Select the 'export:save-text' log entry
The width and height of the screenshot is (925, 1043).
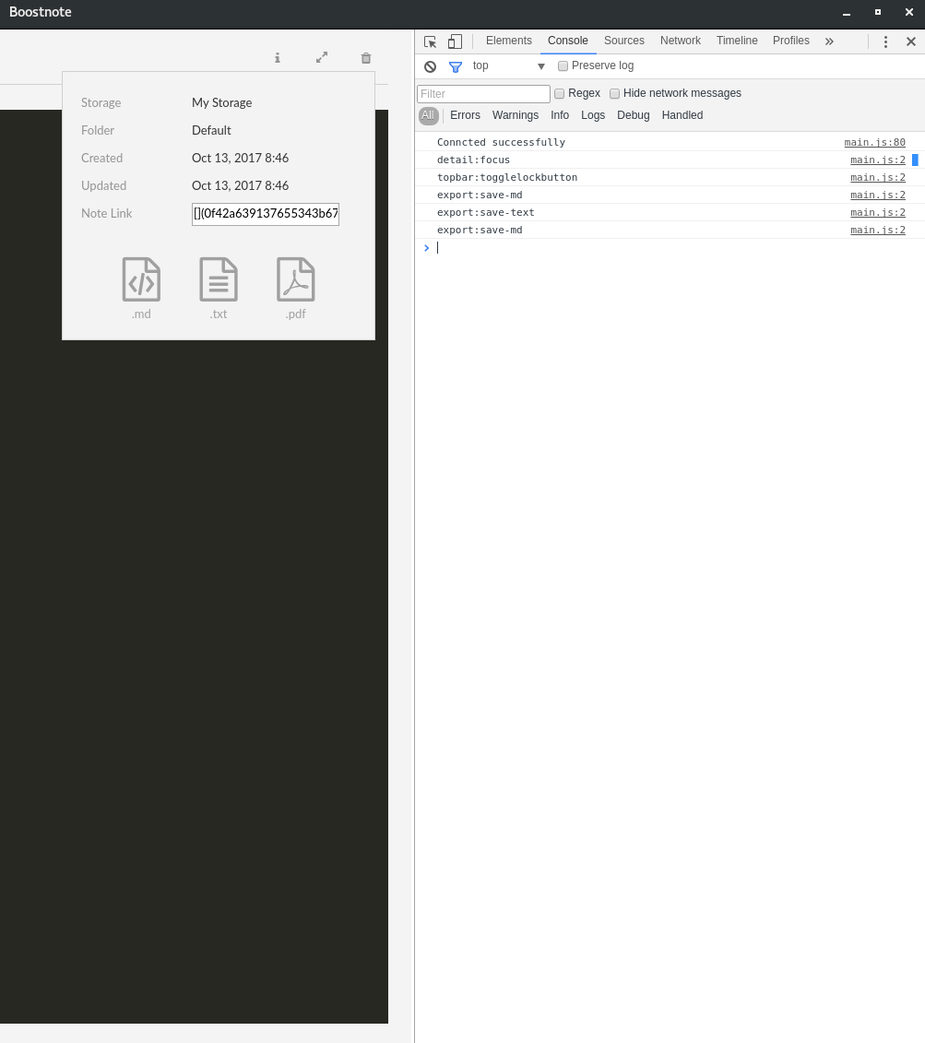(485, 213)
